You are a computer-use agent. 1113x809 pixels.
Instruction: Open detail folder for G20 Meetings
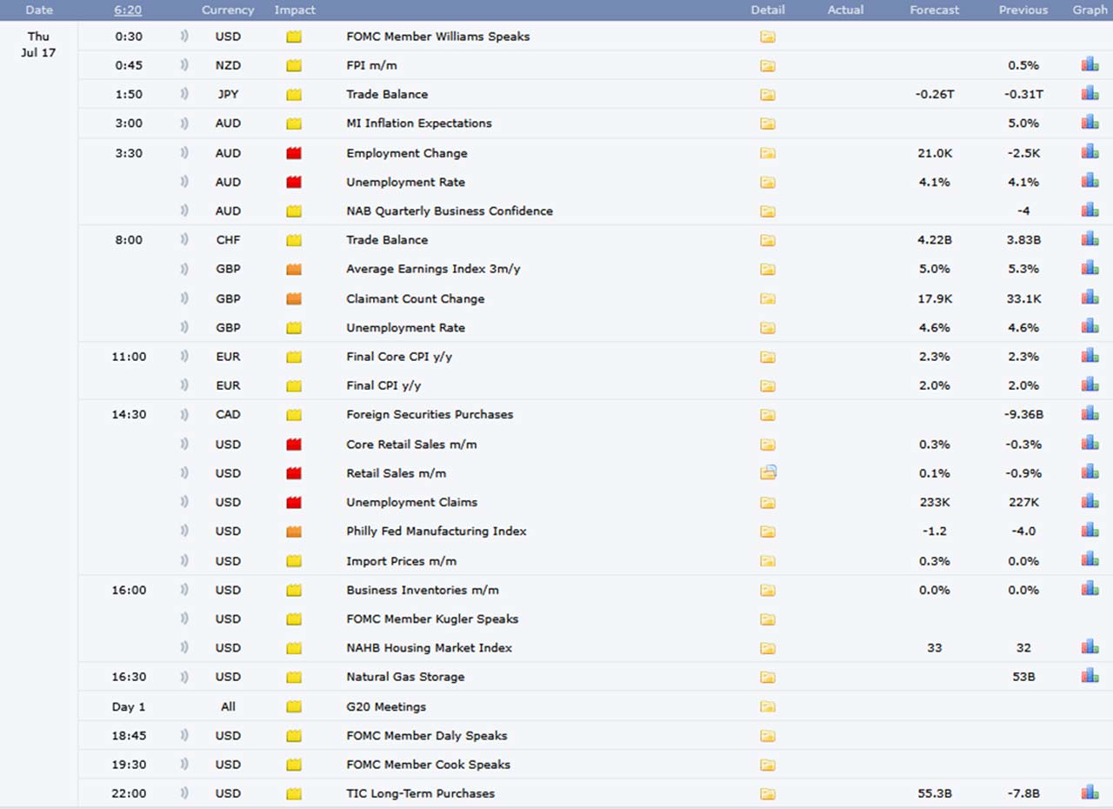pyautogui.click(x=767, y=706)
